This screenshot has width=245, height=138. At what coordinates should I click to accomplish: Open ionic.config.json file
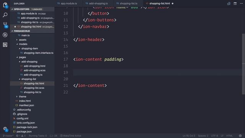click(x=26, y=123)
